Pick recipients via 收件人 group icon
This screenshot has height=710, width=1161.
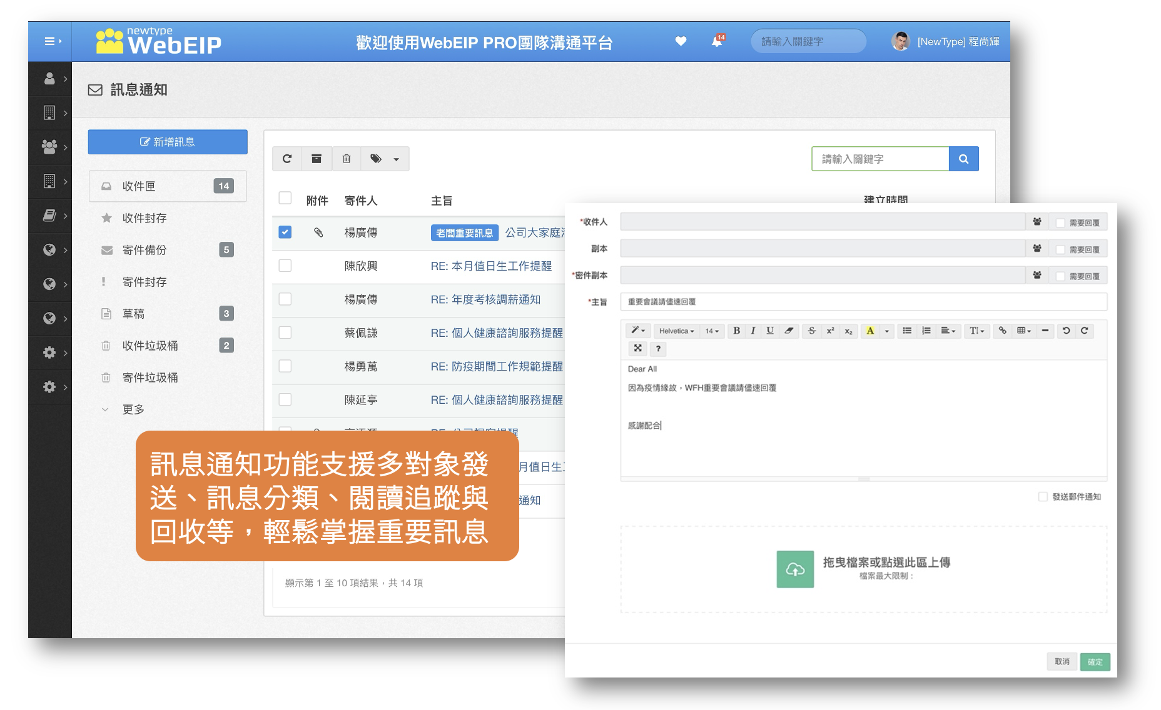point(1037,222)
